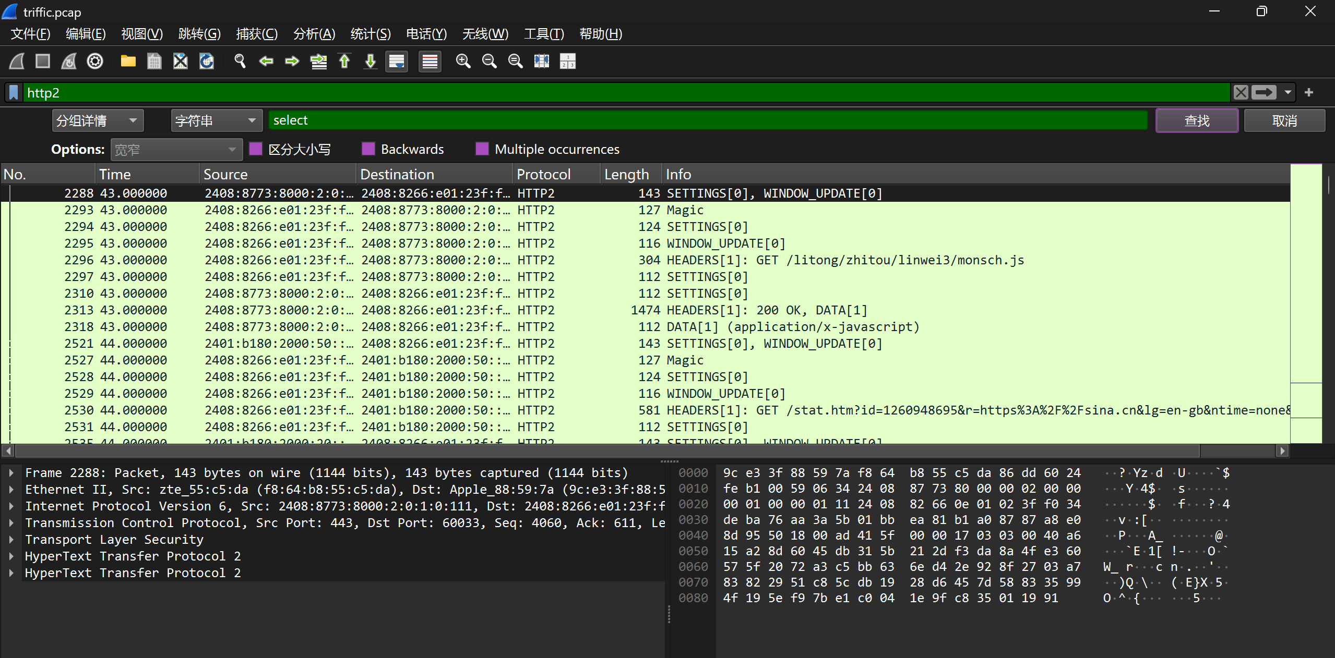
Task: Click the http2 display filter field
Action: click(x=626, y=93)
